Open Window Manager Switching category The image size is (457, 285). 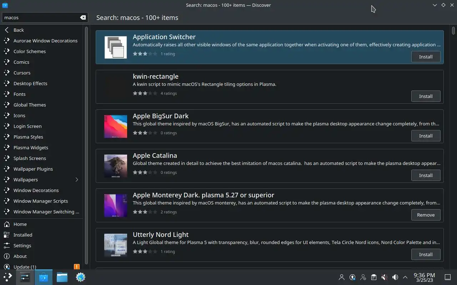[41, 212]
